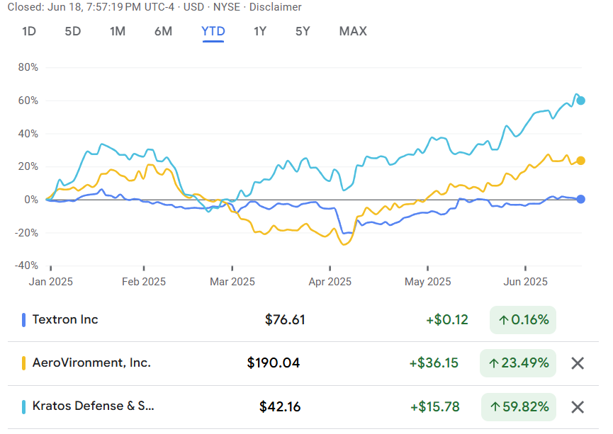Open the Textron Inc stock row

point(303,320)
